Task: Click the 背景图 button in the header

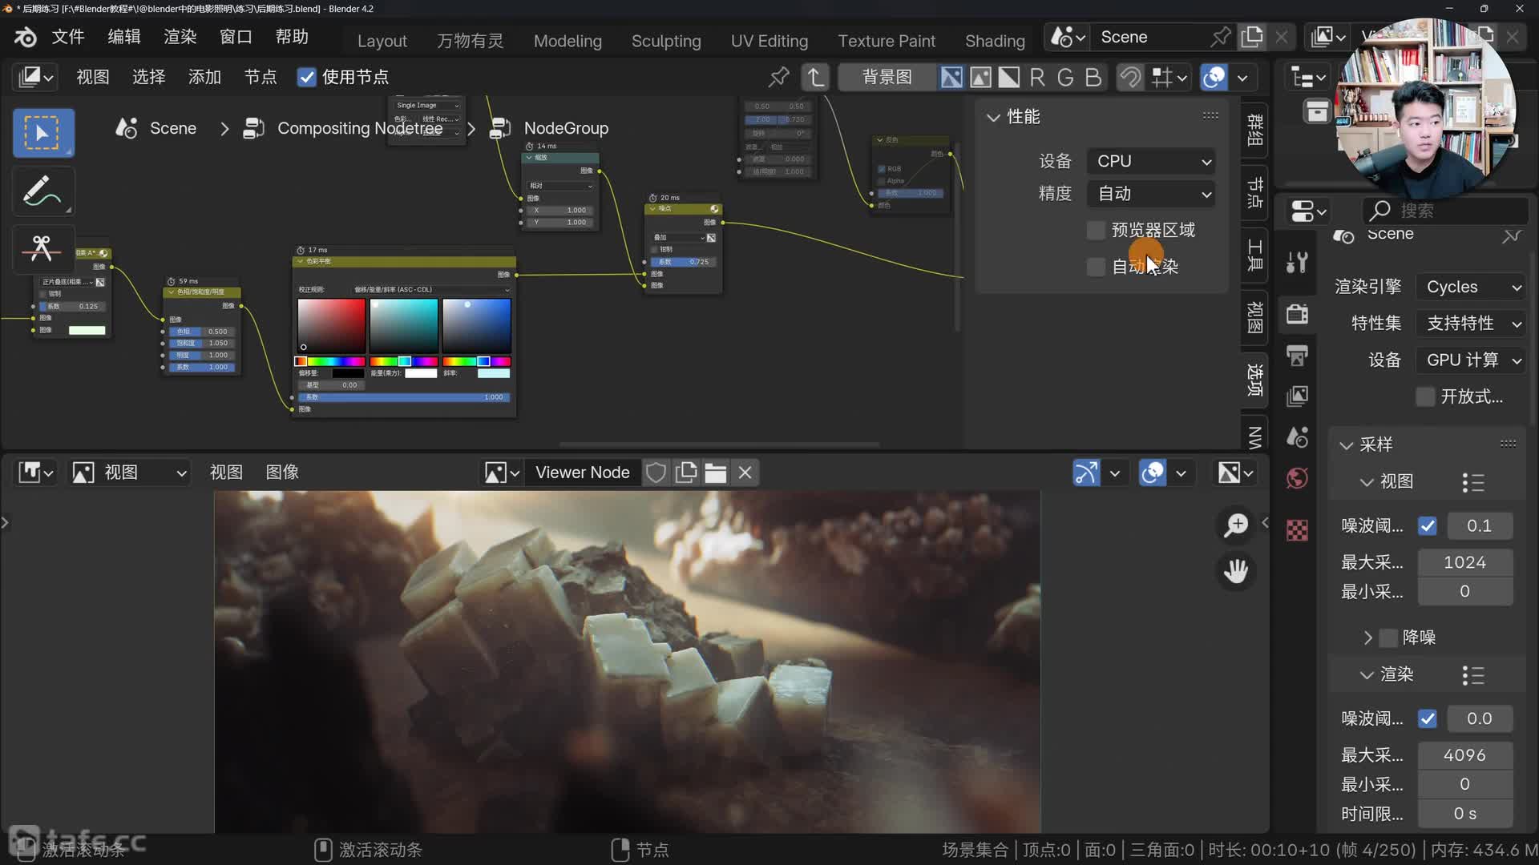Action: 887,77
